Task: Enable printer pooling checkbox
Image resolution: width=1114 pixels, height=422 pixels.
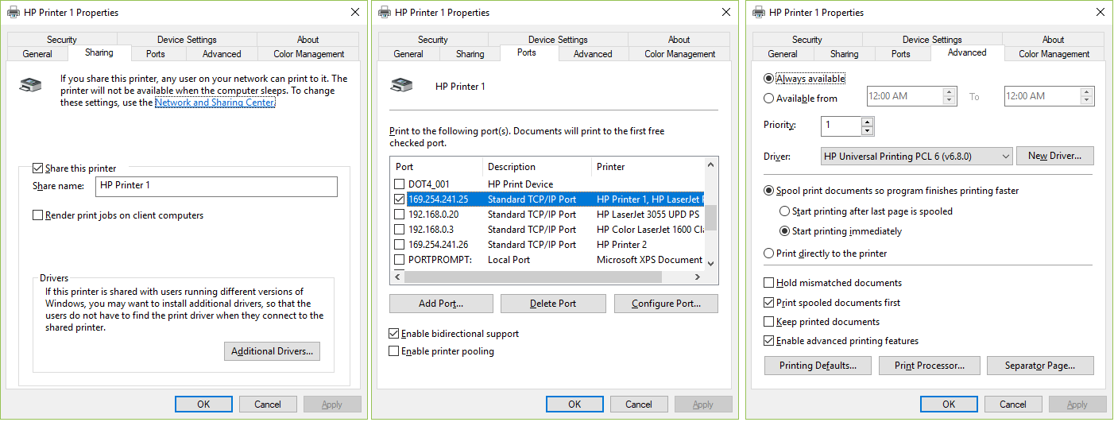Action: pyautogui.click(x=393, y=351)
